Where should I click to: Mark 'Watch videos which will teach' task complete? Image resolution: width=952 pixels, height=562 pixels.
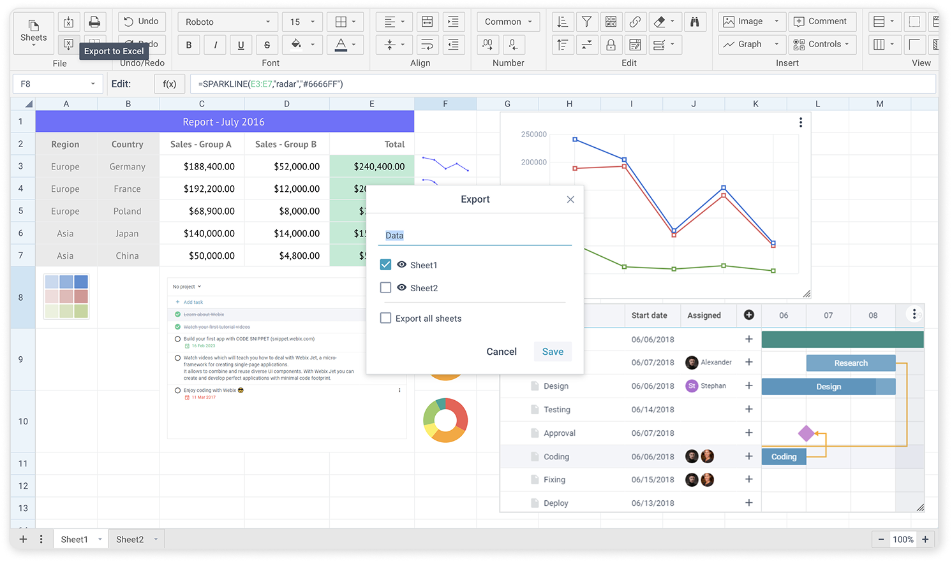pos(177,358)
